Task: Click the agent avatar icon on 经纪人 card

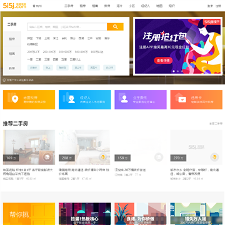Action: coord(71,99)
